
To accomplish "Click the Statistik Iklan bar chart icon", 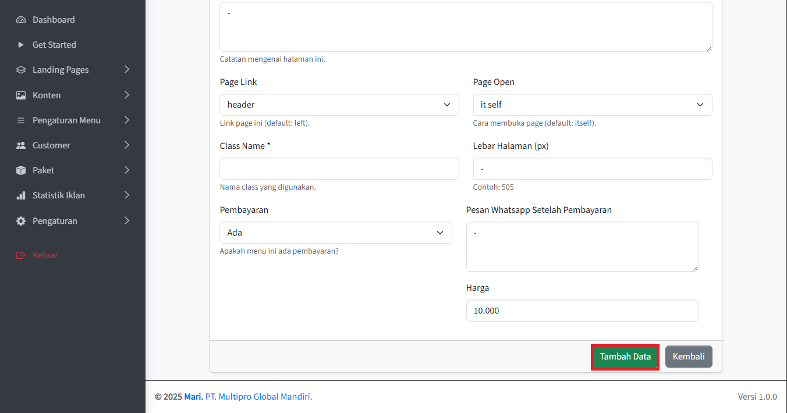I will [21, 195].
